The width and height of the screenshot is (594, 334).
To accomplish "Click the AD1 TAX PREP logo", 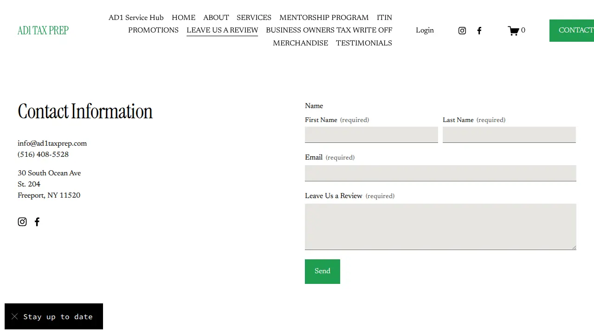I will tap(43, 31).
